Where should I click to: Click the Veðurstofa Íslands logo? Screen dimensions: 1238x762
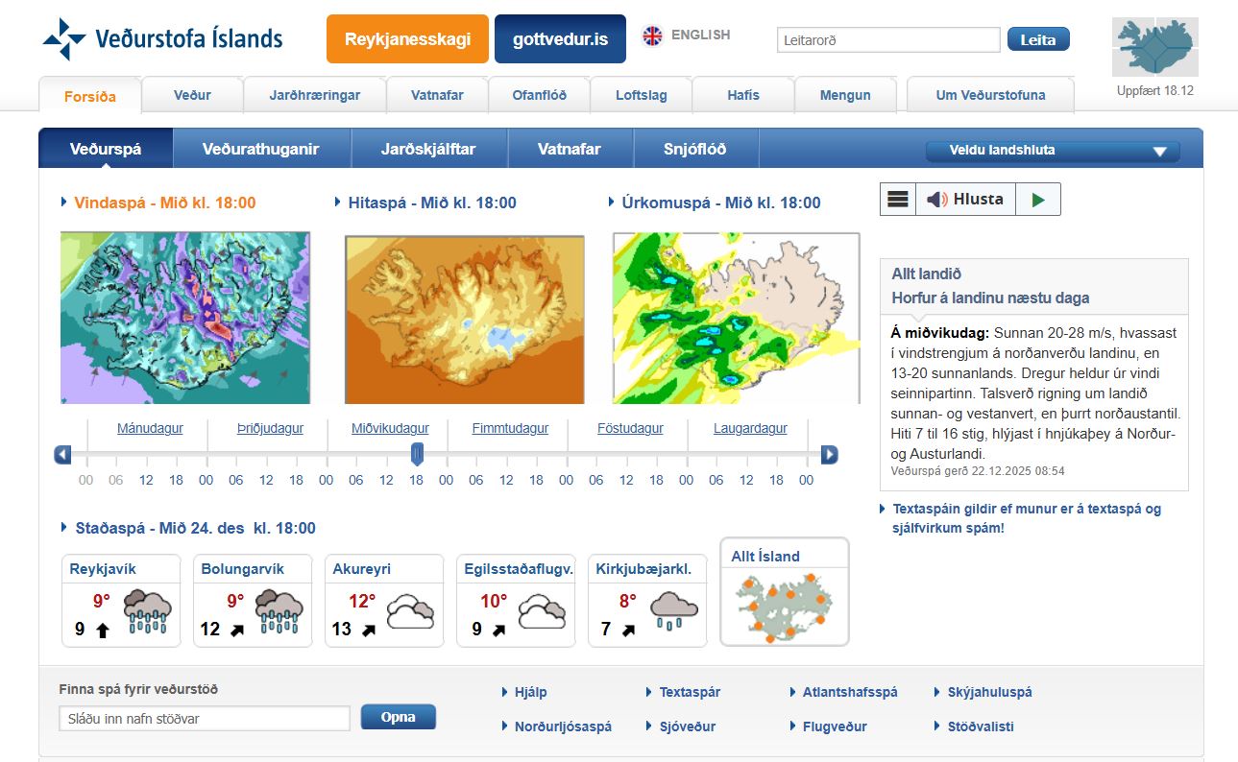[x=163, y=39]
